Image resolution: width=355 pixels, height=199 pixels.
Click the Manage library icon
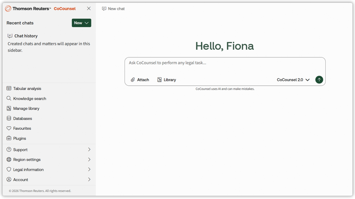coord(9,108)
